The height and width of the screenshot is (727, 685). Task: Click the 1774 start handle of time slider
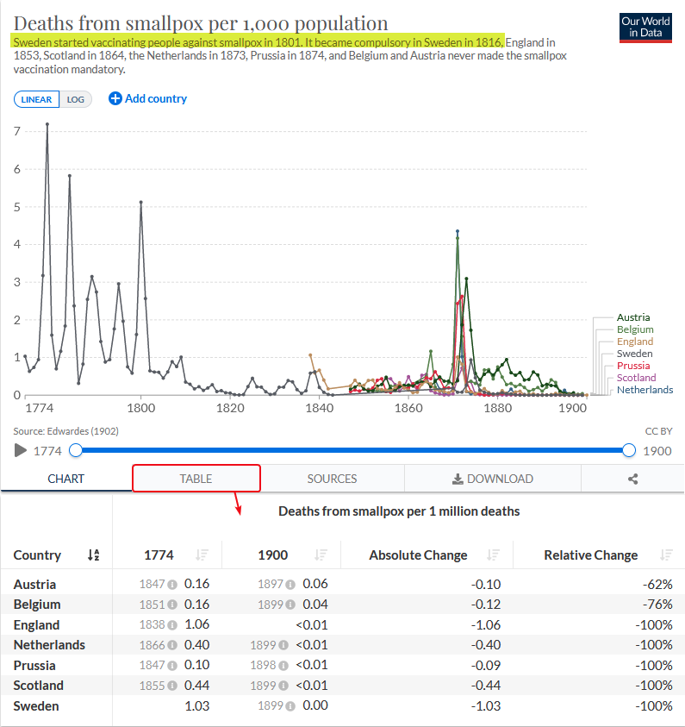click(76, 450)
